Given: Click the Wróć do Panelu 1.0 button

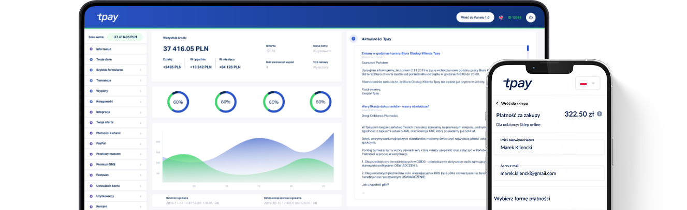Looking at the screenshot, I should (475, 18).
